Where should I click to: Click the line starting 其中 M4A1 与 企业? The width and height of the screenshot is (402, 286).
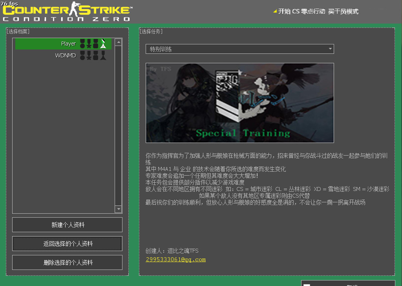(216, 169)
